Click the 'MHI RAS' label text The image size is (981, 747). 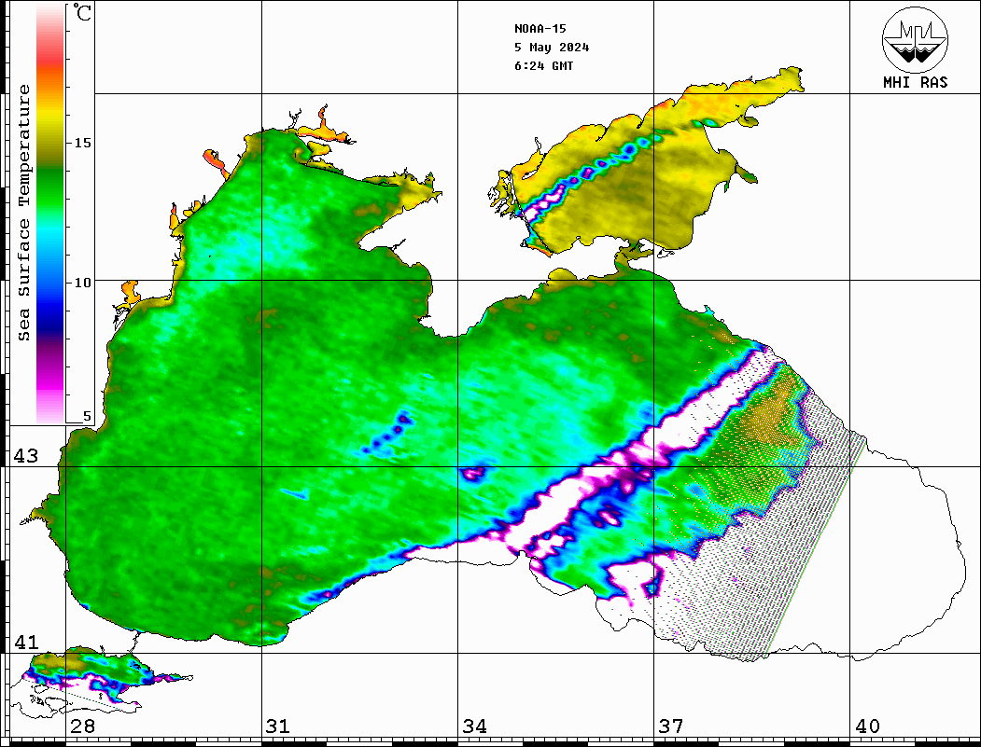915,82
